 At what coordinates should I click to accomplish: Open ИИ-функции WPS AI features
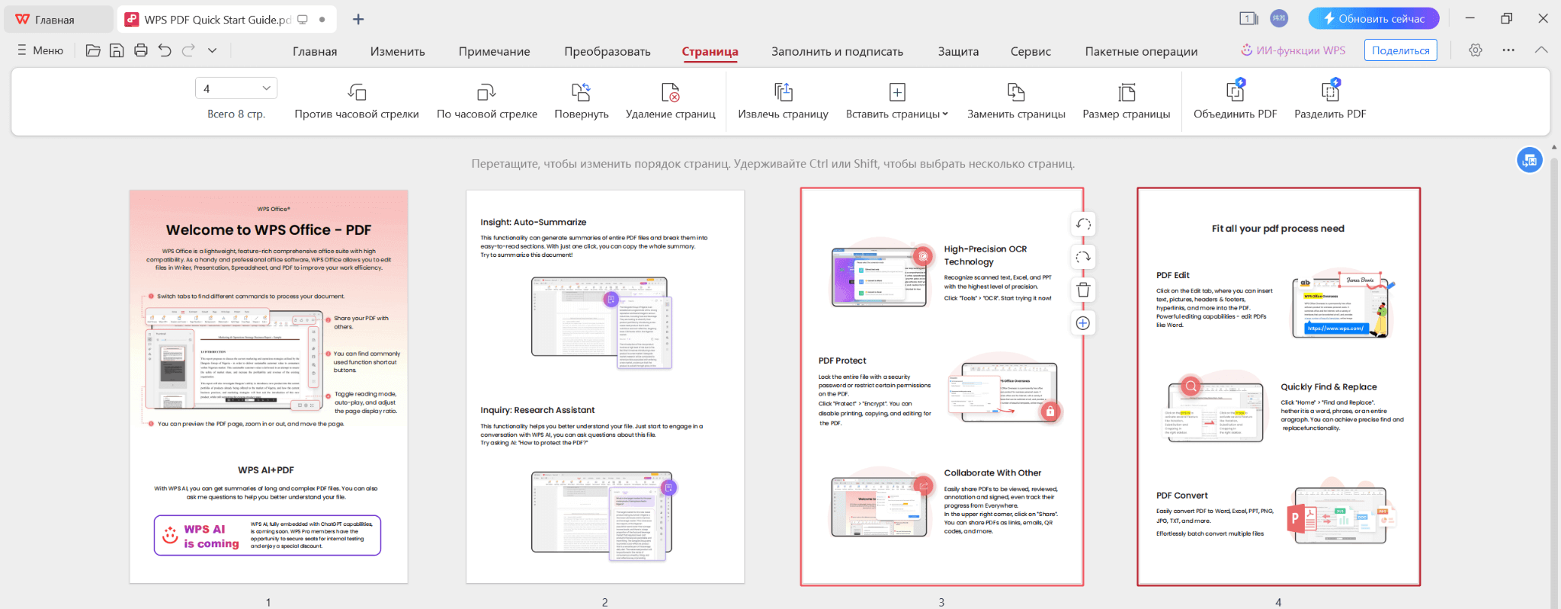click(x=1293, y=50)
